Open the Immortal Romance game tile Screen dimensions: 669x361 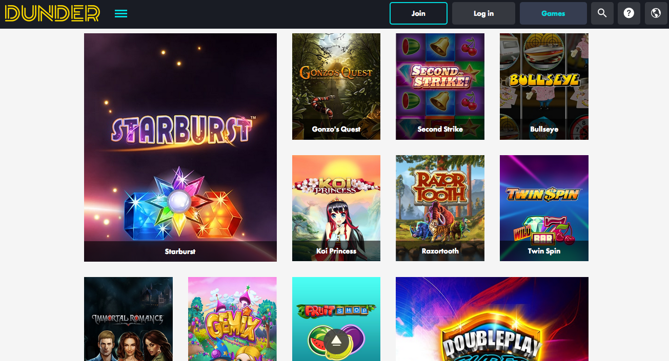pos(128,319)
